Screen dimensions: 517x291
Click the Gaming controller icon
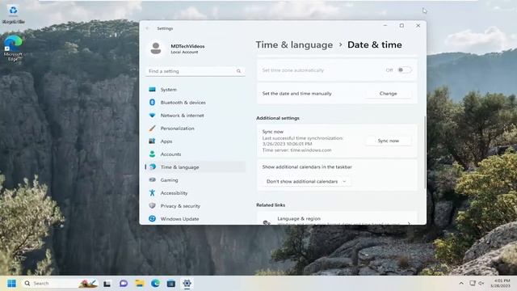(x=153, y=179)
